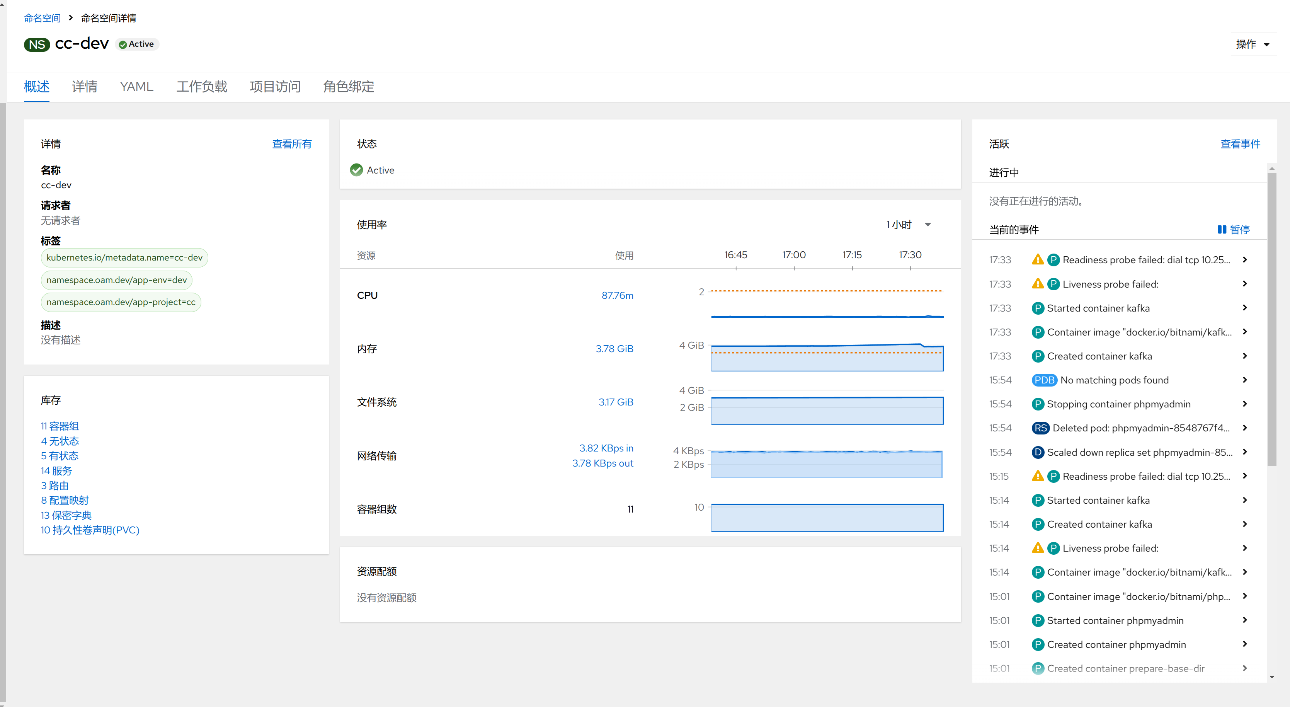Click the green Active status check icon
The height and width of the screenshot is (707, 1290).
click(x=357, y=170)
